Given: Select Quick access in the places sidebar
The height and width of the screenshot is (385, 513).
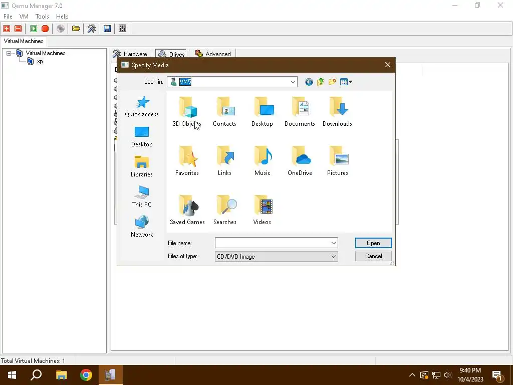Looking at the screenshot, I should coord(142,107).
